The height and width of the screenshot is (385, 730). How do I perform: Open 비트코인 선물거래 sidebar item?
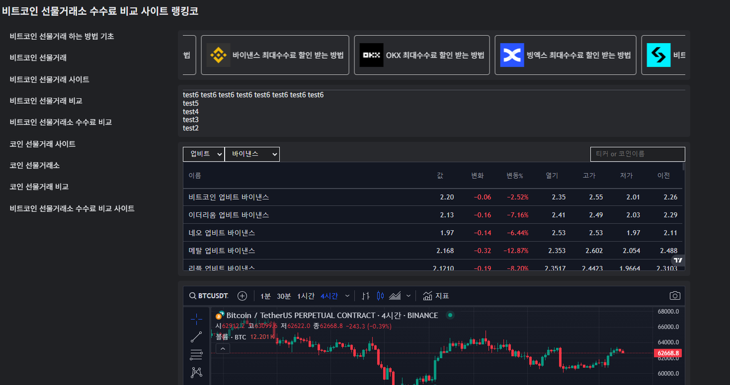pyautogui.click(x=38, y=58)
